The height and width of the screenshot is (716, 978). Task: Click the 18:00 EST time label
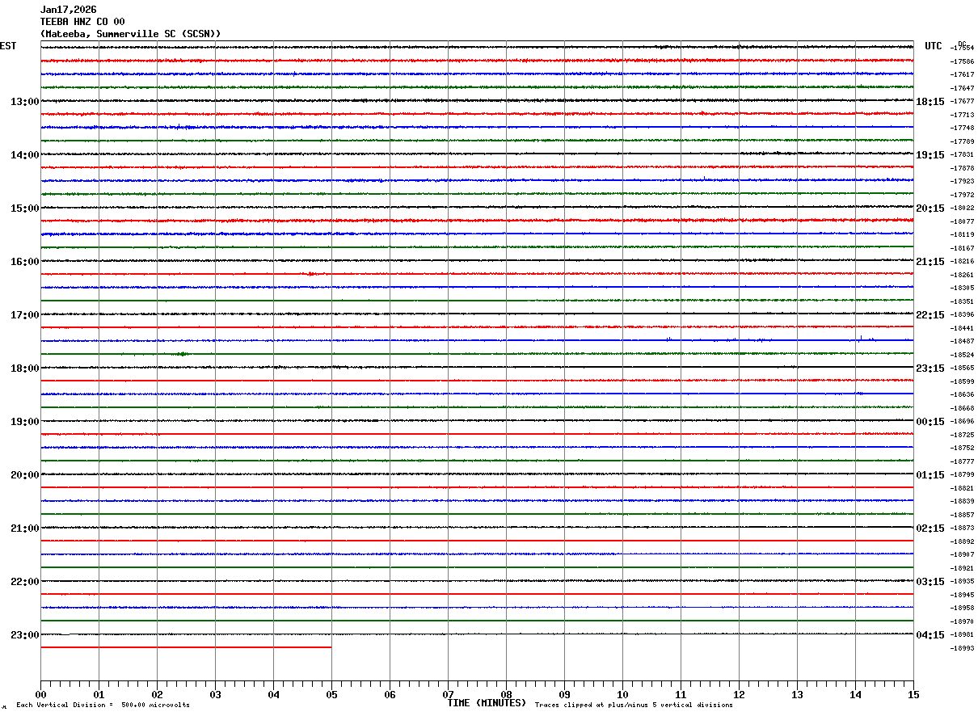(25, 369)
